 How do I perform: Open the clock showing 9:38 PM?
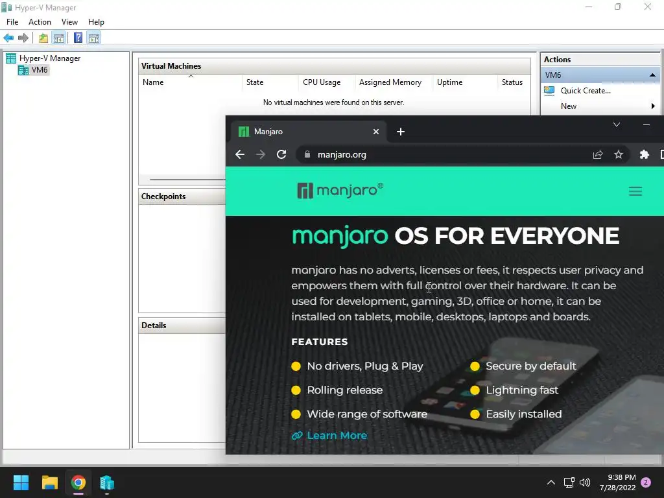617,482
